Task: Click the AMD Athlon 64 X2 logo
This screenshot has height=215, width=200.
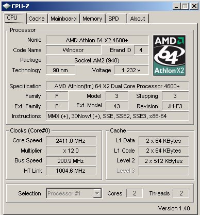Action: pos(169,56)
